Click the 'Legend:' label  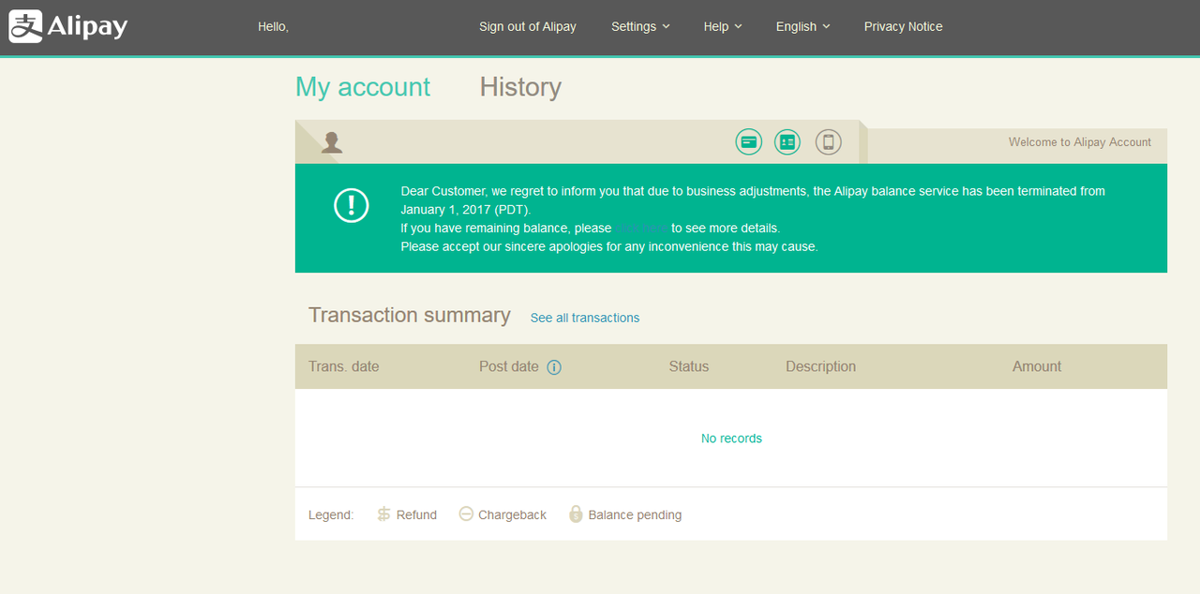pos(331,514)
